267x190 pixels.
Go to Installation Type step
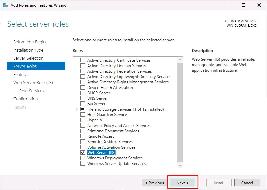pos(28,50)
